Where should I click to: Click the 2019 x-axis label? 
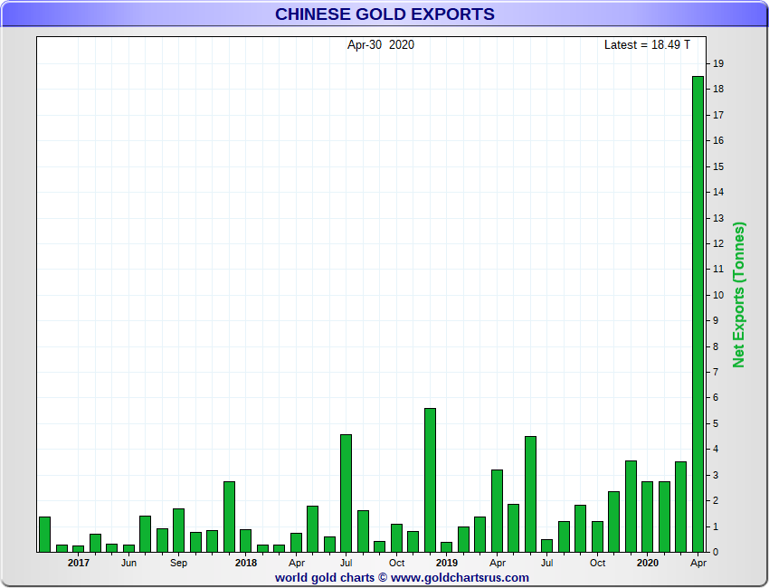(x=447, y=563)
